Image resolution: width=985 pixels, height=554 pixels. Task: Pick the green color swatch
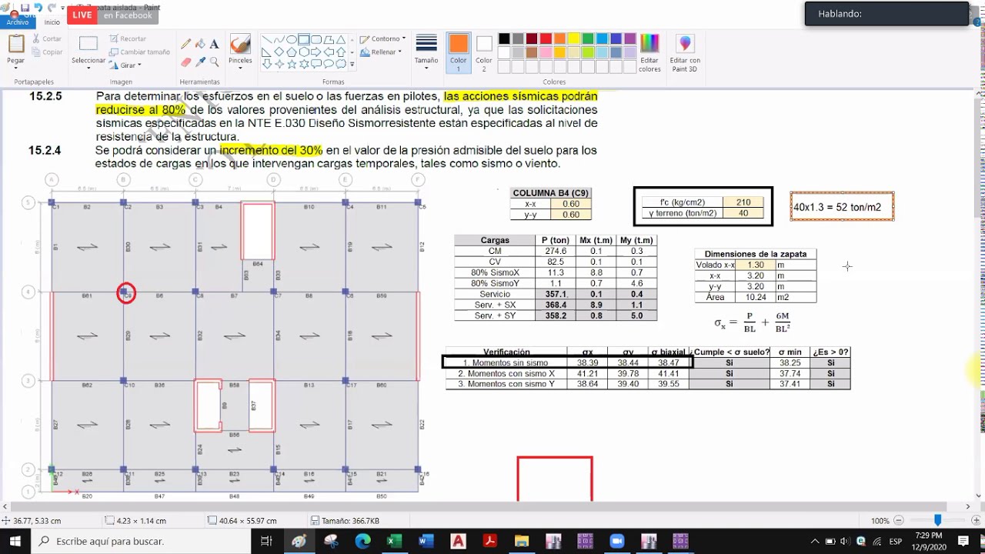click(x=588, y=38)
